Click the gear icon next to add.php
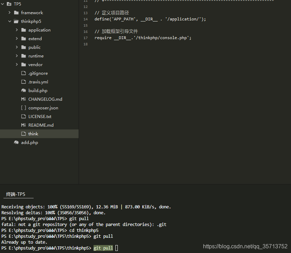The width and height of the screenshot is (291, 253). [16, 142]
